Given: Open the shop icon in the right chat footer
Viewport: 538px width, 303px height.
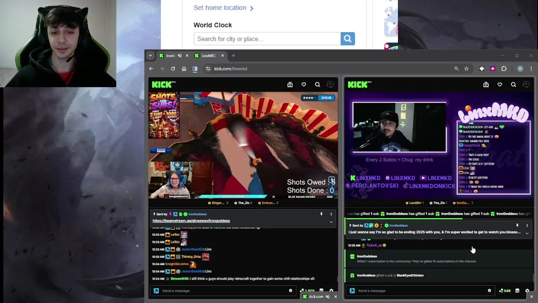Looking at the screenshot, I should 517,291.
